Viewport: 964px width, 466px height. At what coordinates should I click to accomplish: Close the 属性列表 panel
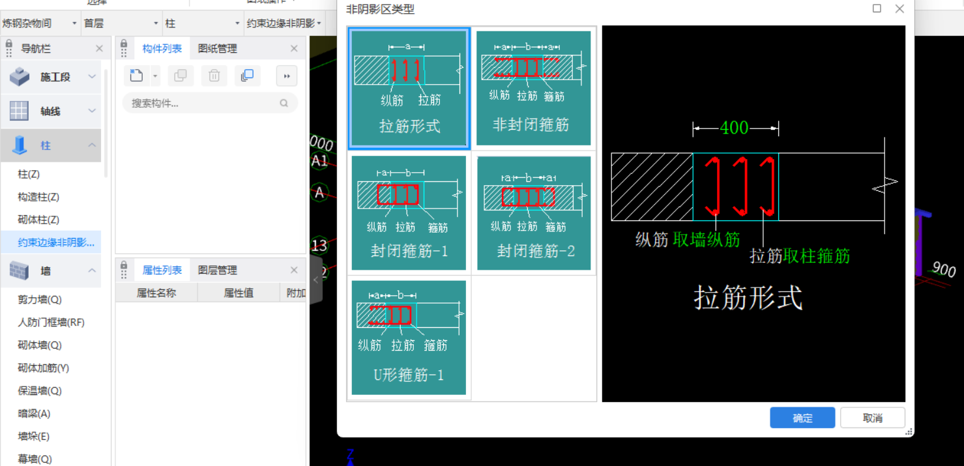click(294, 270)
